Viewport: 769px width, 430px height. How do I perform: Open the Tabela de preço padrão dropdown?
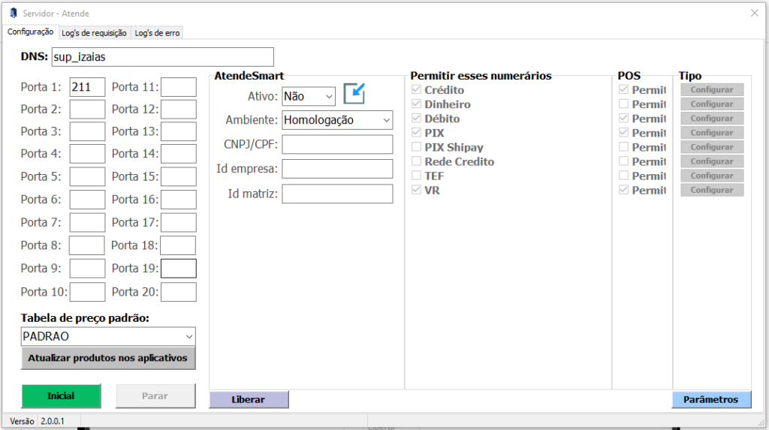pos(108,336)
